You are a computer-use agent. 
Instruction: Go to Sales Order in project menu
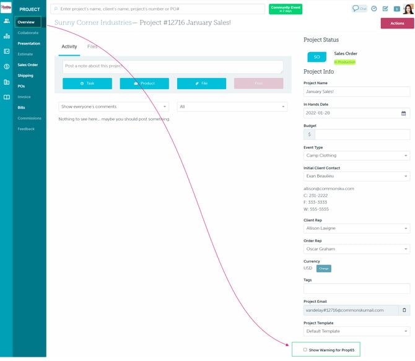[x=28, y=64]
